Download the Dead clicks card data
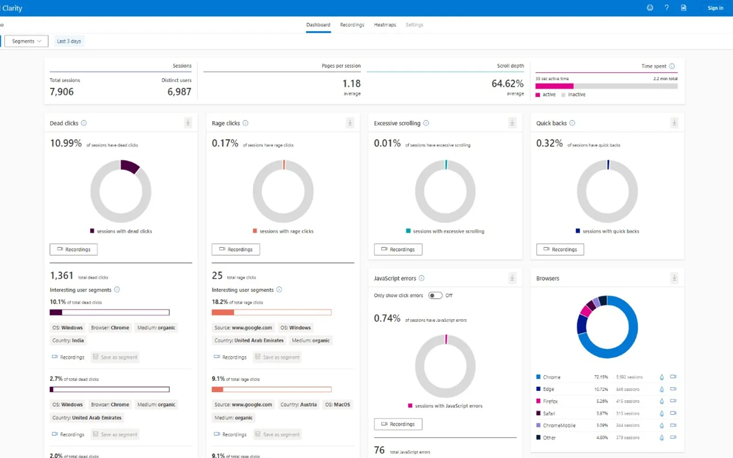Viewport: 733px width, 458px height. click(188, 123)
